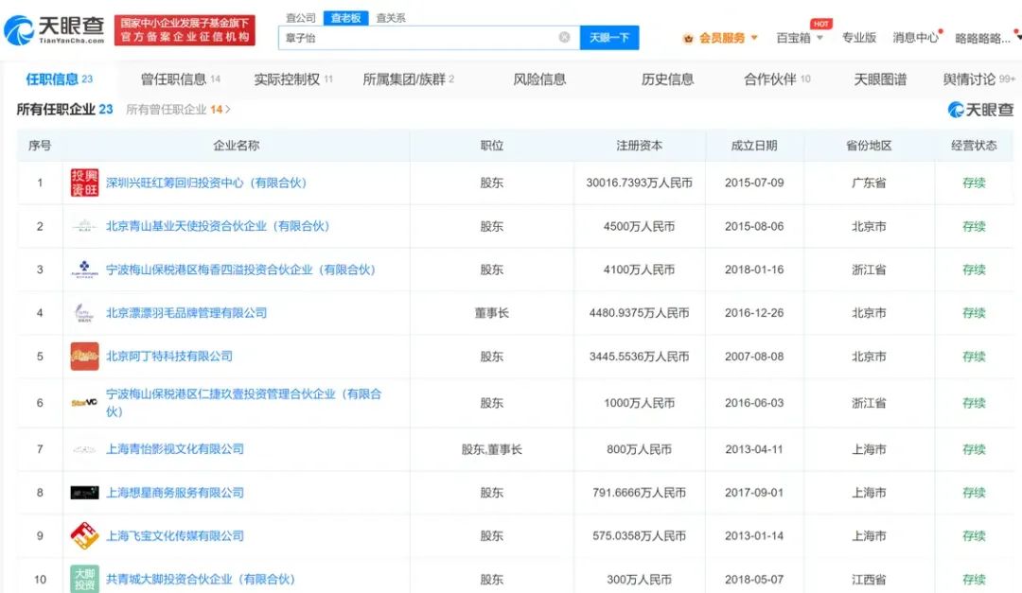Select the 风险信息 tab
The width and height of the screenshot is (1022, 593).
[539, 79]
